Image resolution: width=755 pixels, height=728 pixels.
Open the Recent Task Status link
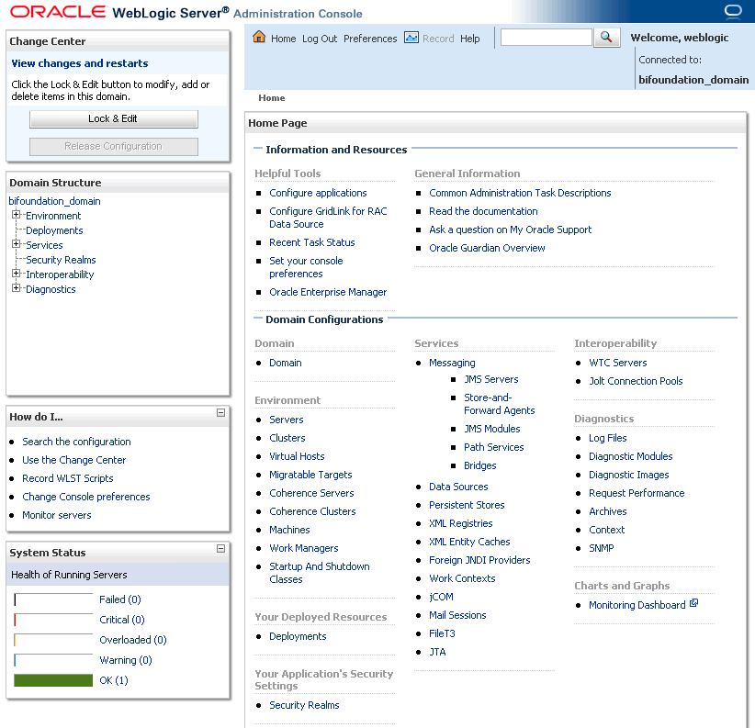pyautogui.click(x=312, y=242)
